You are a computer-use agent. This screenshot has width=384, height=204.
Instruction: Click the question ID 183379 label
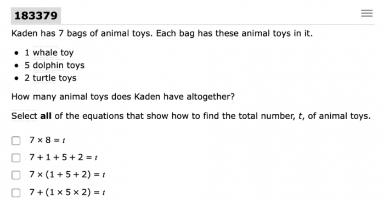pos(36,16)
